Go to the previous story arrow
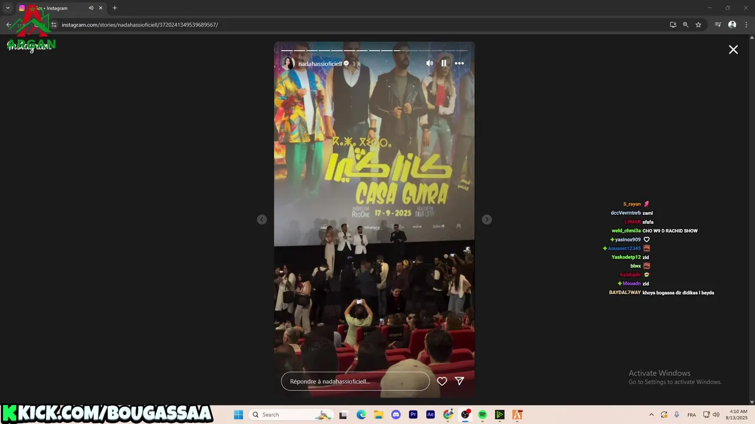Image resolution: width=755 pixels, height=424 pixels. click(262, 220)
